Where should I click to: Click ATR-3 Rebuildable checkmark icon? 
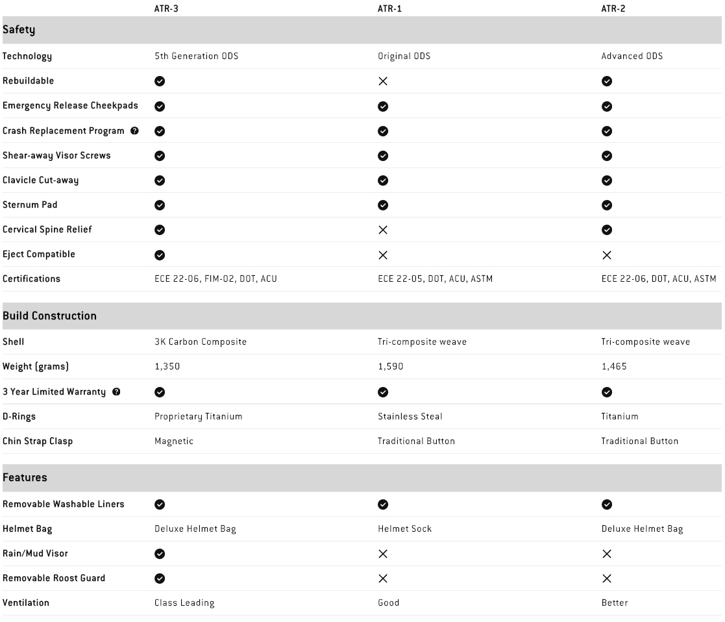(160, 81)
